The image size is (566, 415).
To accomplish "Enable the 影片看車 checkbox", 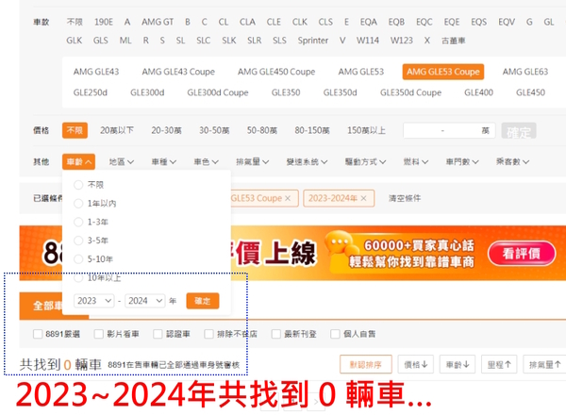I will click(99, 334).
